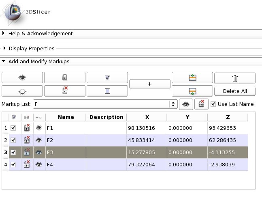The width and height of the screenshot is (262, 198).
Task: Click the deselect all markups empty-box button
Action: [107, 91]
